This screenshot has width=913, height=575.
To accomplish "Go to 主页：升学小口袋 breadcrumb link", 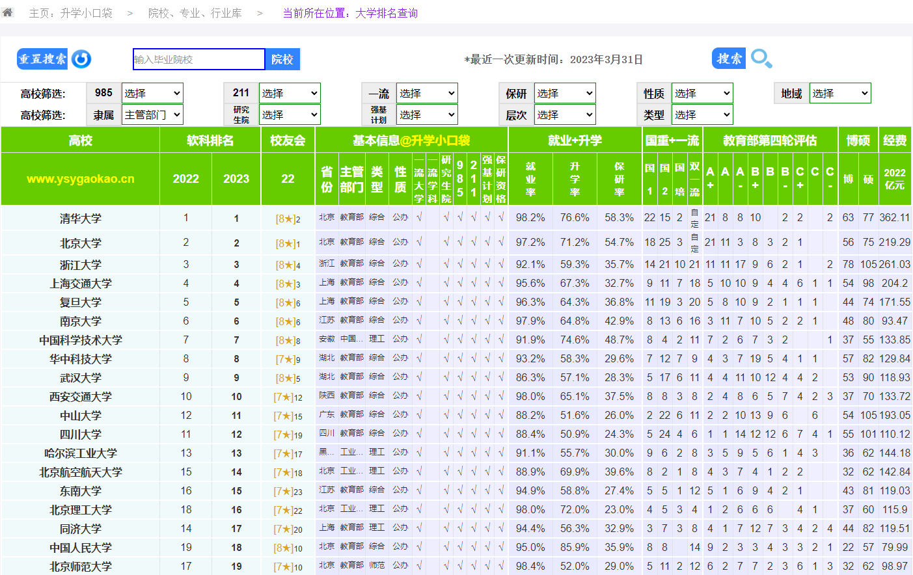I will [x=70, y=13].
